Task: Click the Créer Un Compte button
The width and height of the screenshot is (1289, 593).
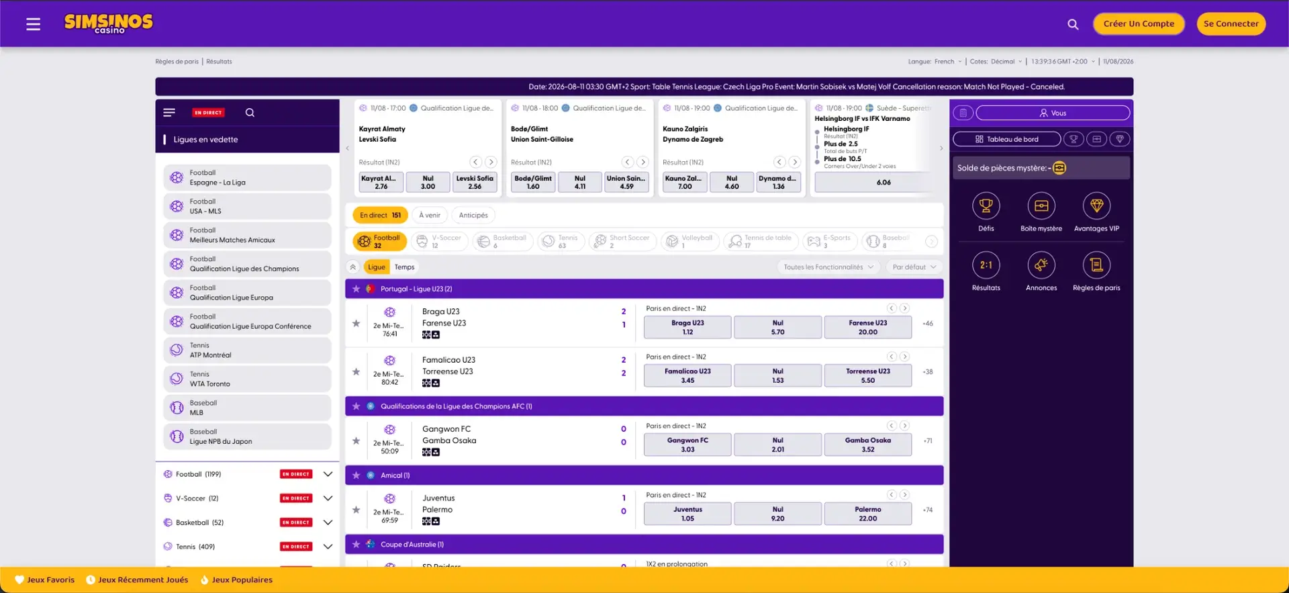Action: [1139, 24]
